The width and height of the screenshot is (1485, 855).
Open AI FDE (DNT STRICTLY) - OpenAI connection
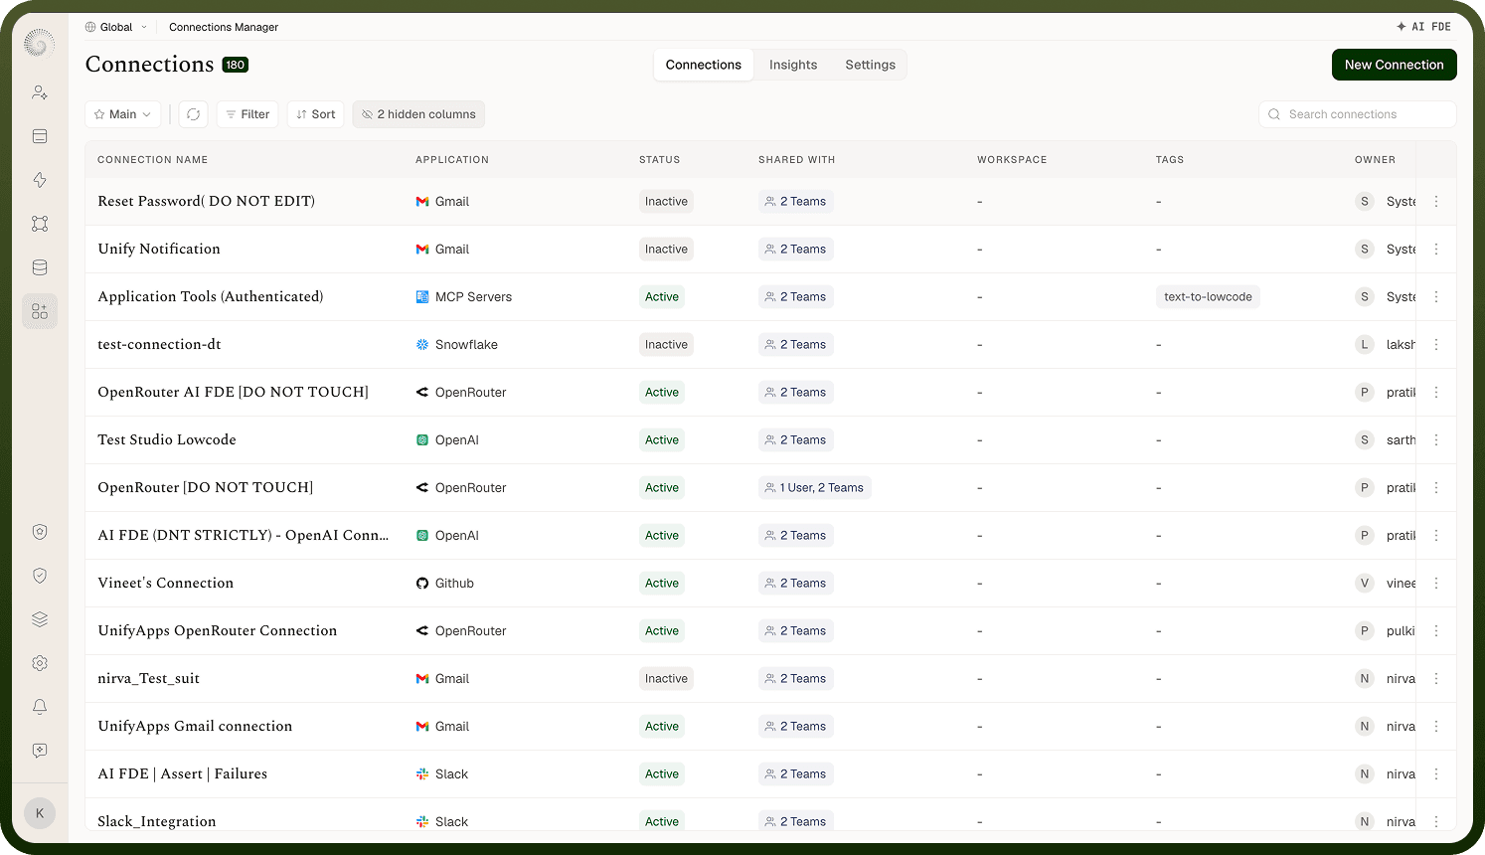(x=244, y=536)
